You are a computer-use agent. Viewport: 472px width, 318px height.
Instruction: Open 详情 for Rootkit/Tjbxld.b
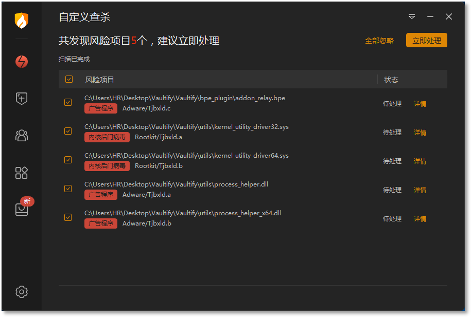coord(420,161)
